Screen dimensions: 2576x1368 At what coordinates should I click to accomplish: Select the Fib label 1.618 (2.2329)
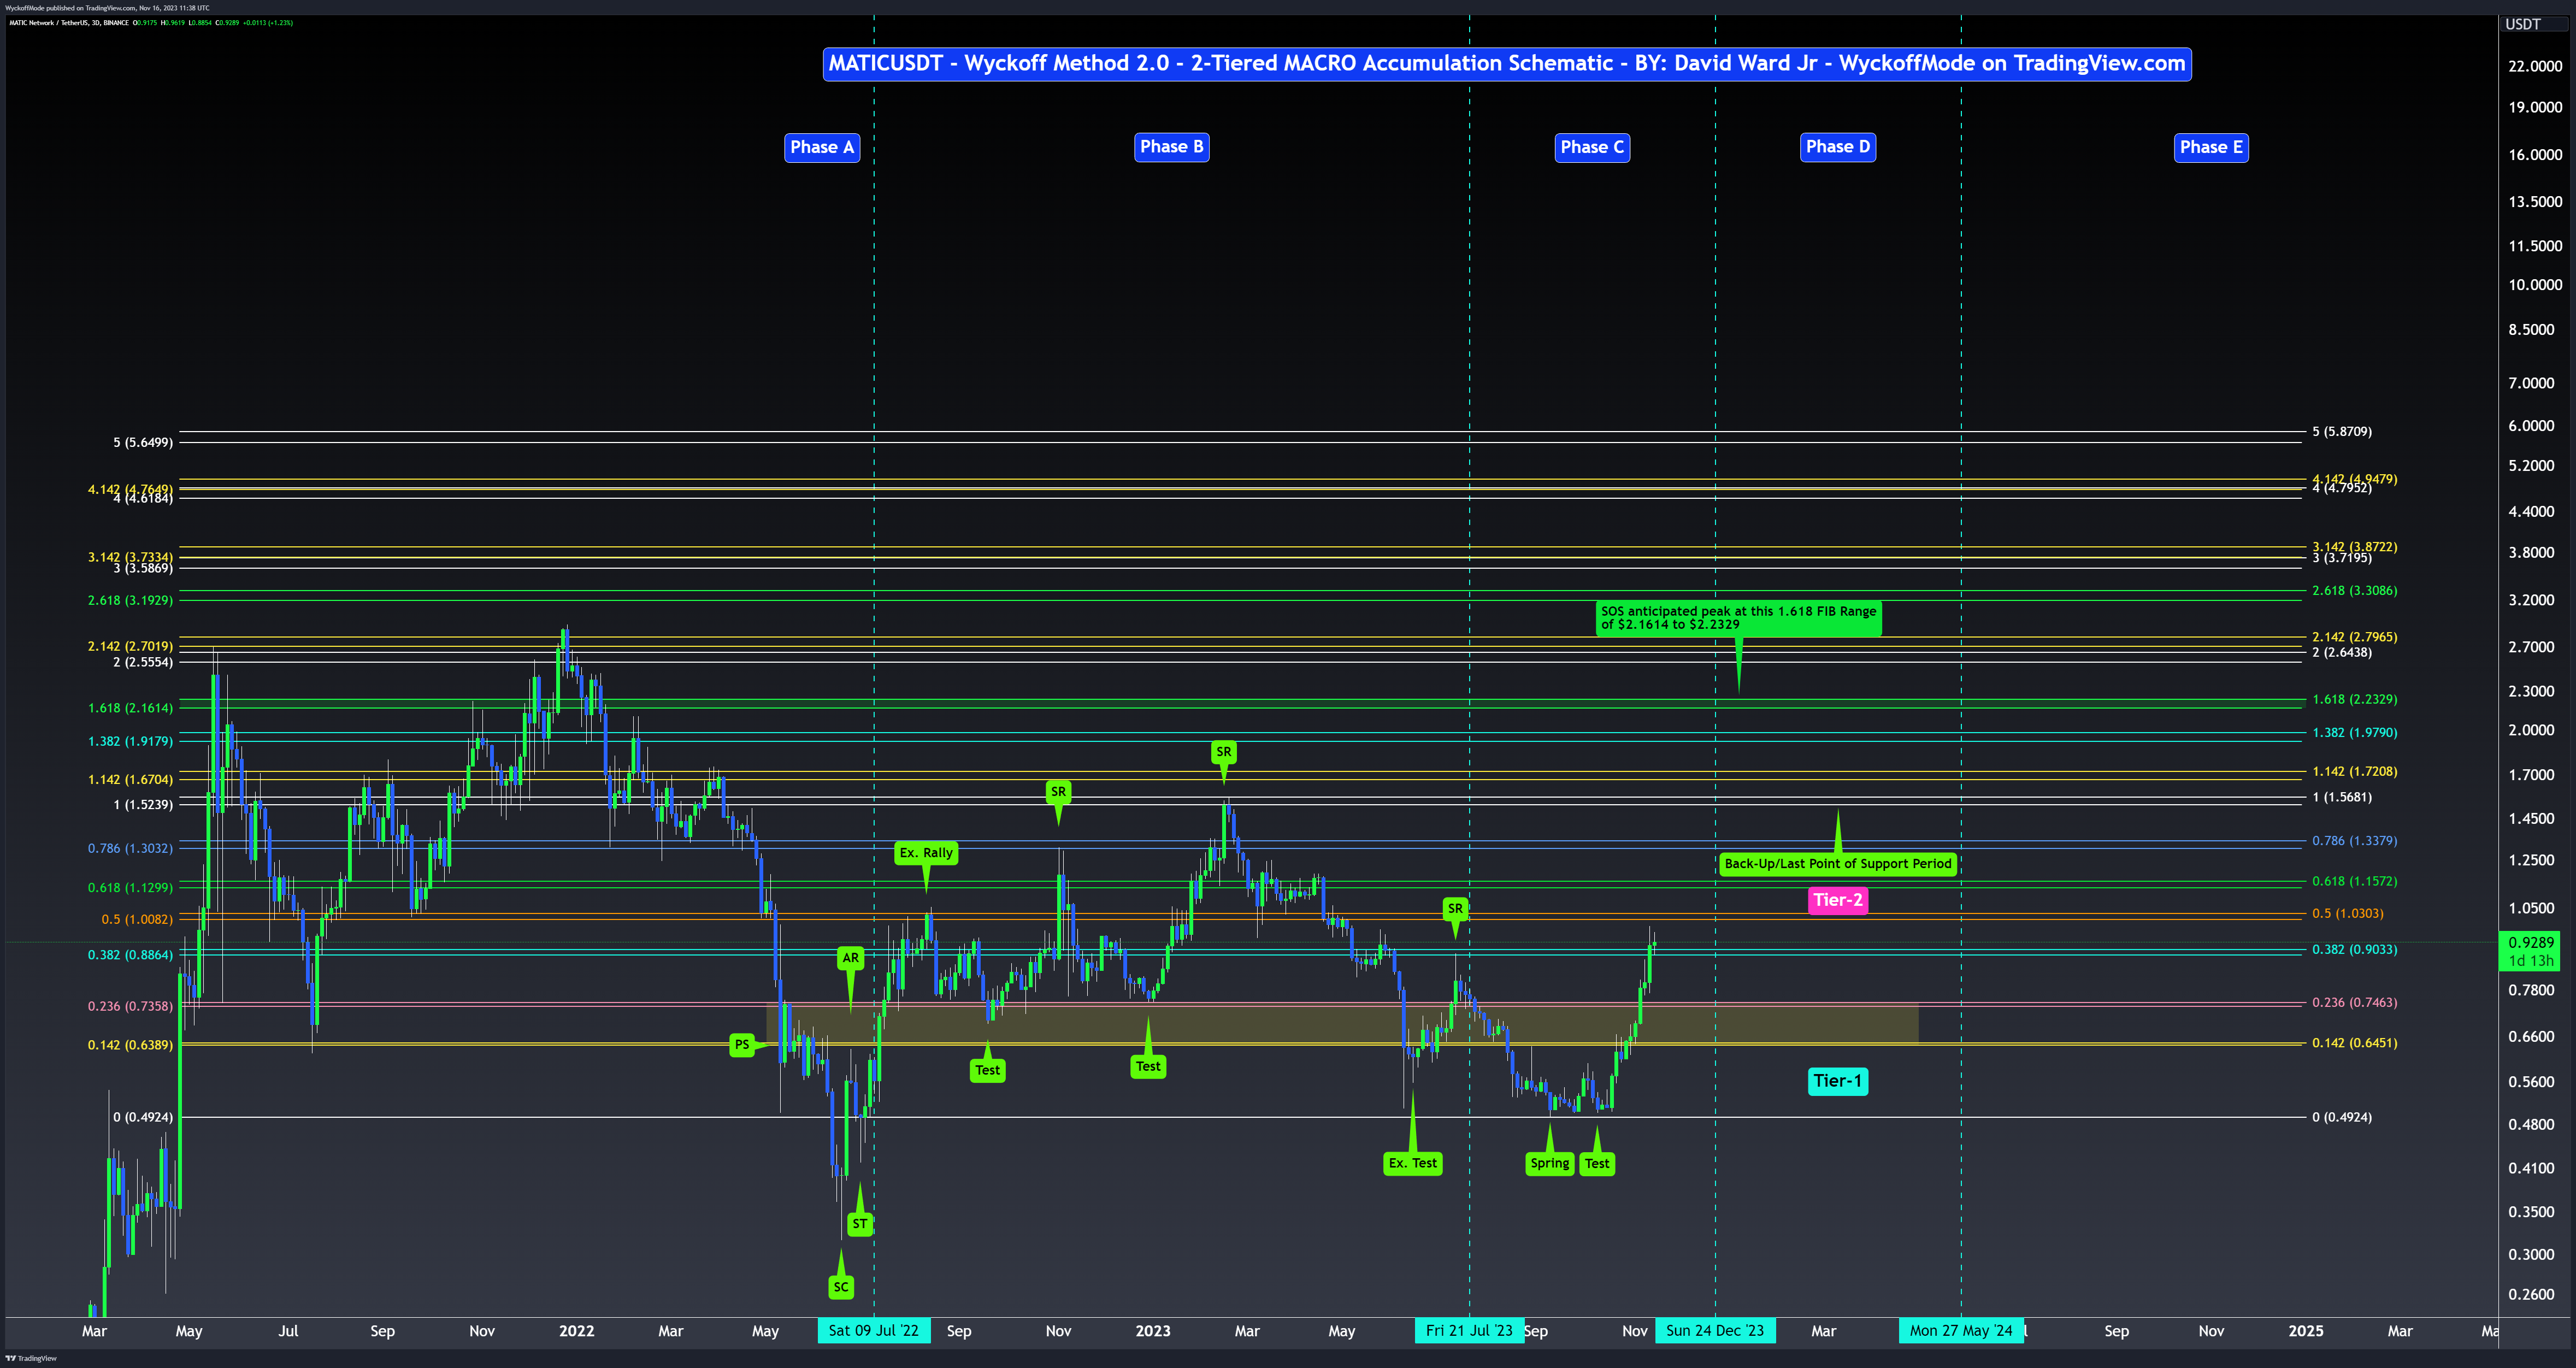pyautogui.click(x=2354, y=700)
